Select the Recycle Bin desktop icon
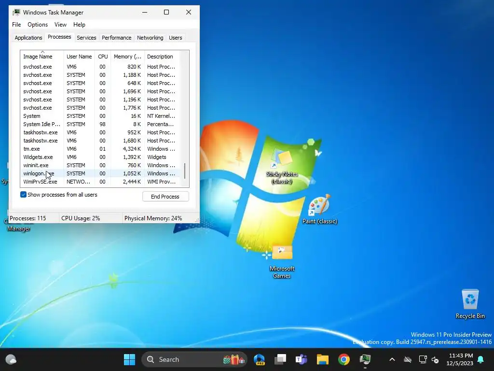The image size is (494, 371). 470,304
